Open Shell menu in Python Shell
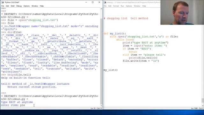Viewport: 204px width, 115px height. (13, 6)
